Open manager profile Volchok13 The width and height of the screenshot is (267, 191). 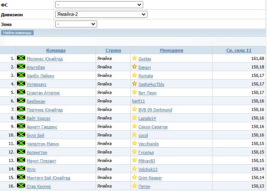pyautogui.click(x=148, y=169)
